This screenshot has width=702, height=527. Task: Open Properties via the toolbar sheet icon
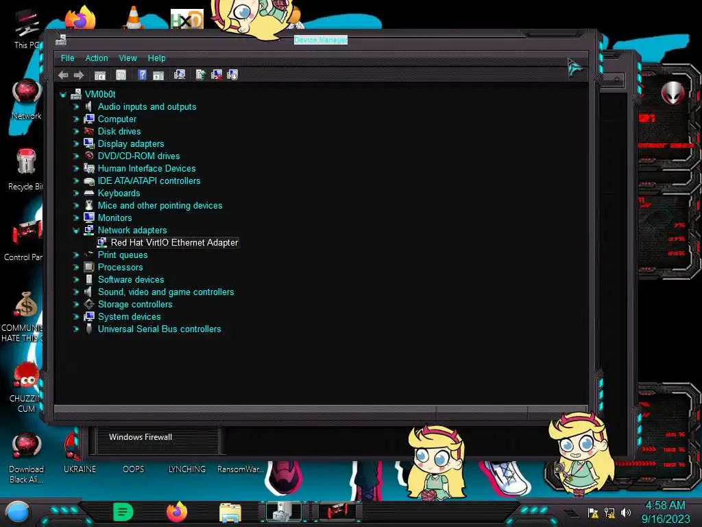[121, 75]
